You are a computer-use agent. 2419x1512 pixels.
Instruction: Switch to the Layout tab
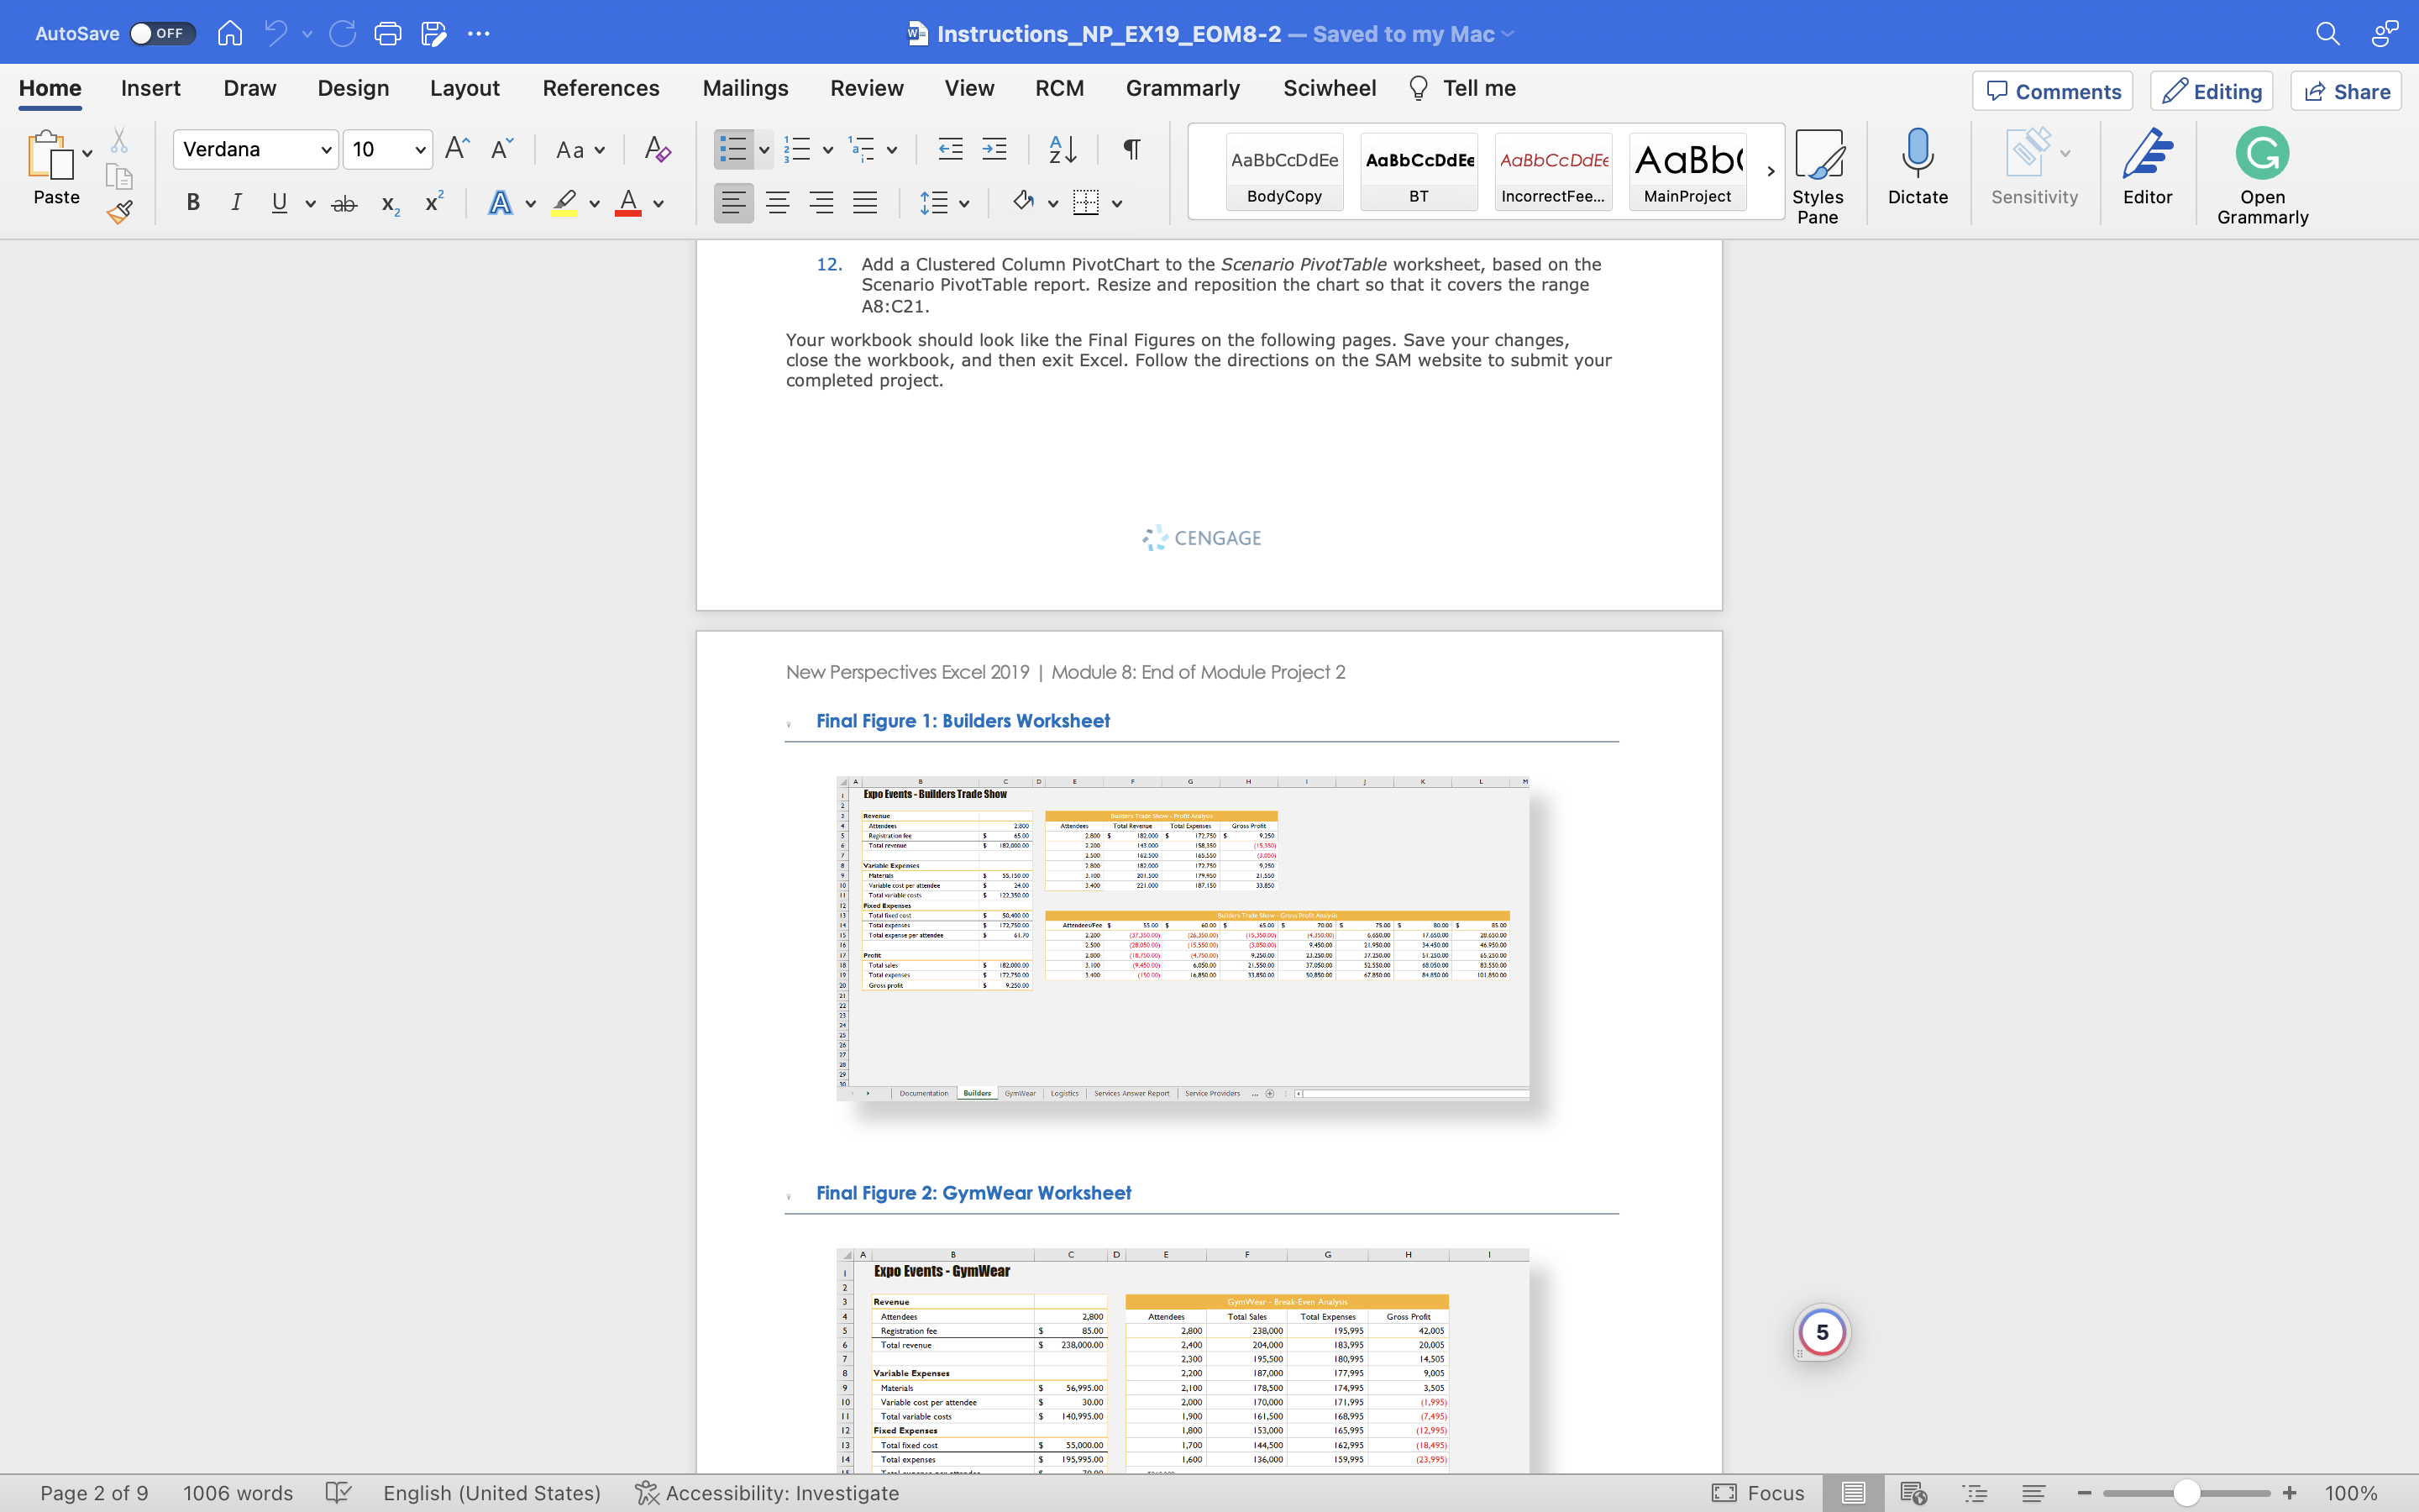(x=464, y=88)
